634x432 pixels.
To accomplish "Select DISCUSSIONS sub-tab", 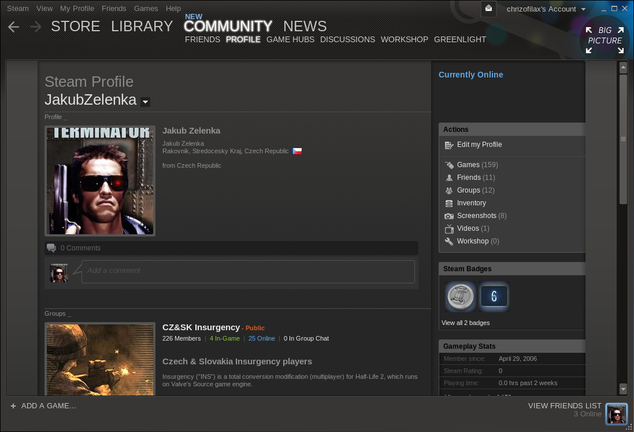I will click(347, 40).
